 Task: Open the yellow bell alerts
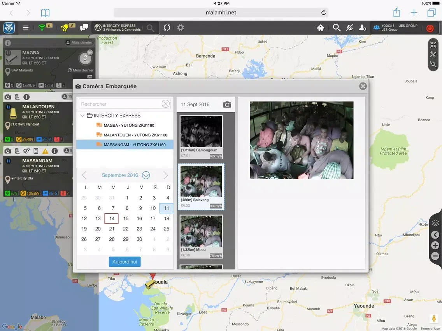click(x=64, y=28)
